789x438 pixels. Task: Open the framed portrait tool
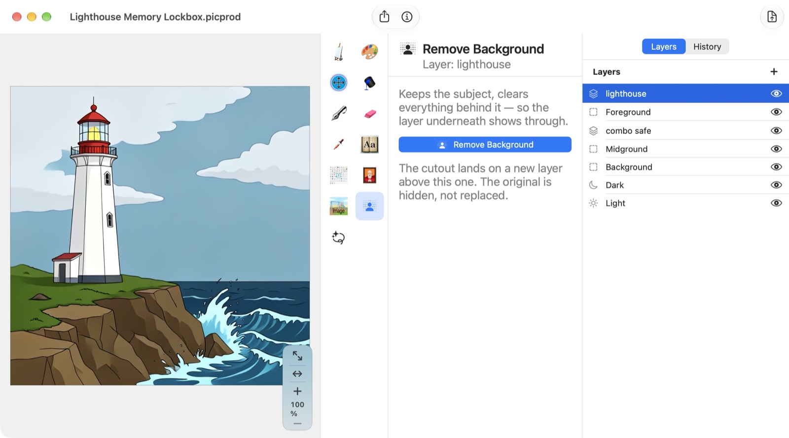tap(369, 175)
